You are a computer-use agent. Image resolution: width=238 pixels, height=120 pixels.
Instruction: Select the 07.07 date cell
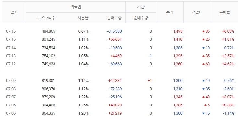(11, 97)
